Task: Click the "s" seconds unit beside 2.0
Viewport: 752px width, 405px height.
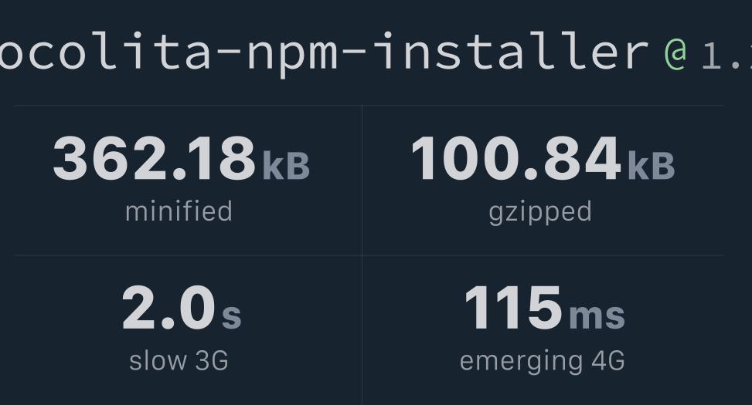Action: [x=232, y=315]
